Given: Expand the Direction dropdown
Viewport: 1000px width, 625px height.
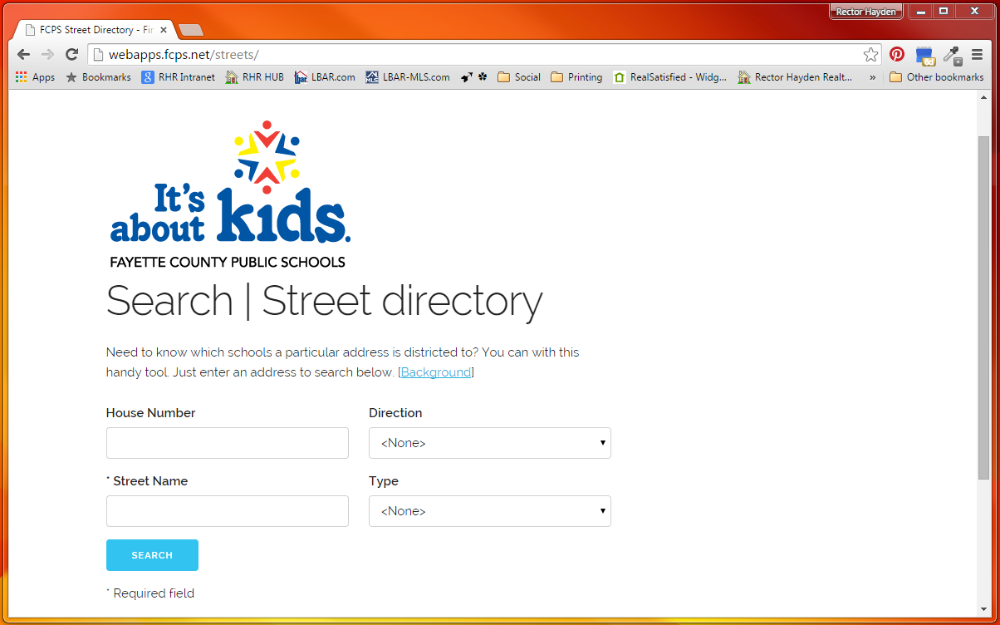Looking at the screenshot, I should click(x=490, y=443).
